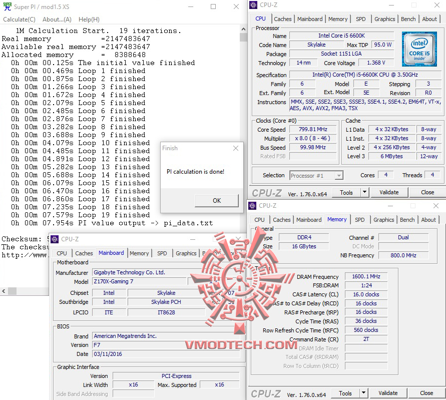Click the CAS# Latency 16.0 clocks value
The image size is (446, 400).
(x=366, y=294)
